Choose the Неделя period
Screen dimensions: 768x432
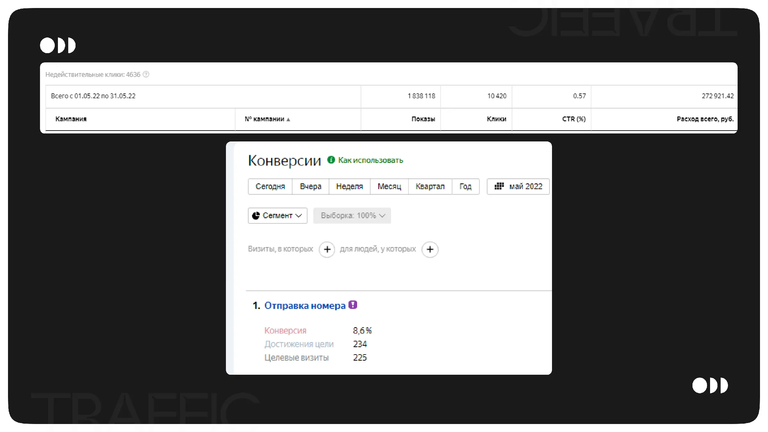(x=349, y=186)
